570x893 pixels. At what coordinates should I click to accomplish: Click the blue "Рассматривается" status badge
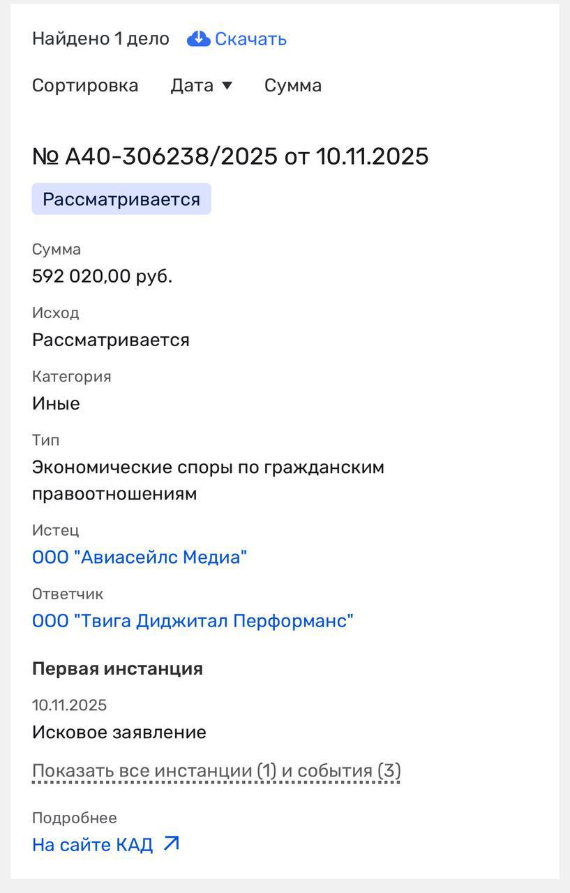click(121, 200)
